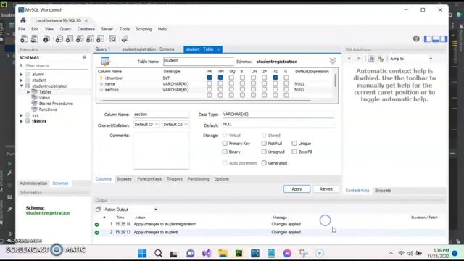Open the Foreign Keys tab

[149, 179]
